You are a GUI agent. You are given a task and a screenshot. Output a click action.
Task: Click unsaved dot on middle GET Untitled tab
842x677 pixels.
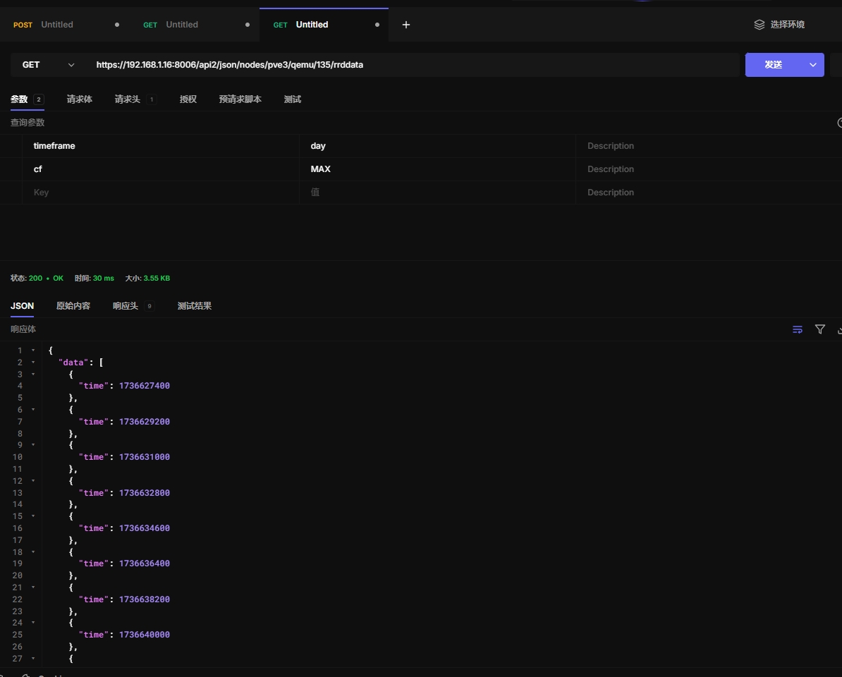pos(248,25)
